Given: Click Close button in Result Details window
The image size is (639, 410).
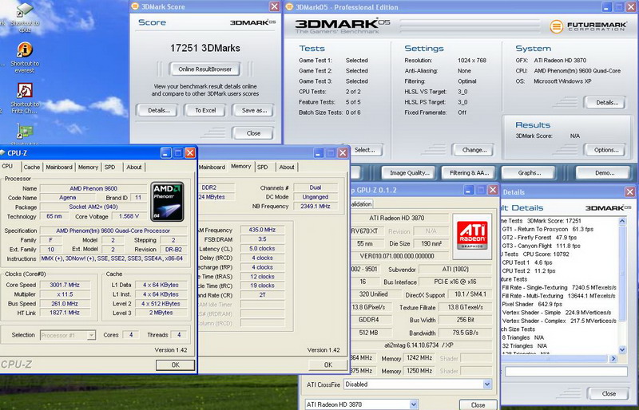Looking at the screenshot, I should 609,394.
